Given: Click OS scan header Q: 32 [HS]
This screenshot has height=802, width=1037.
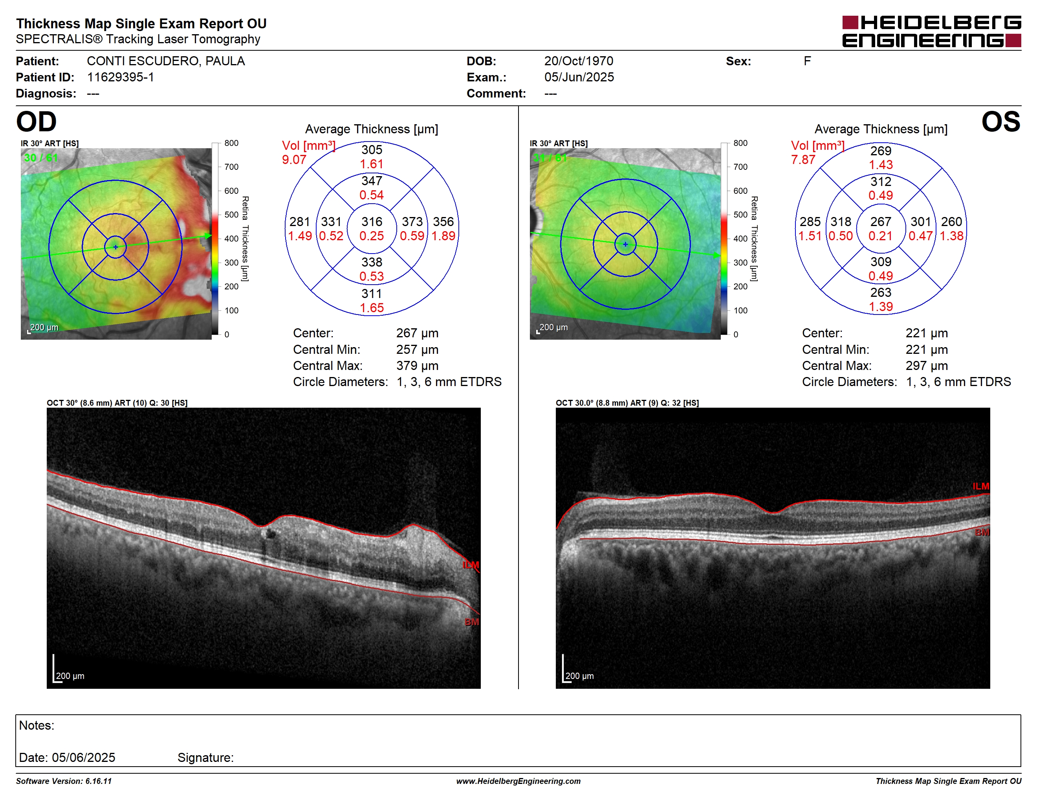Looking at the screenshot, I should 679,403.
